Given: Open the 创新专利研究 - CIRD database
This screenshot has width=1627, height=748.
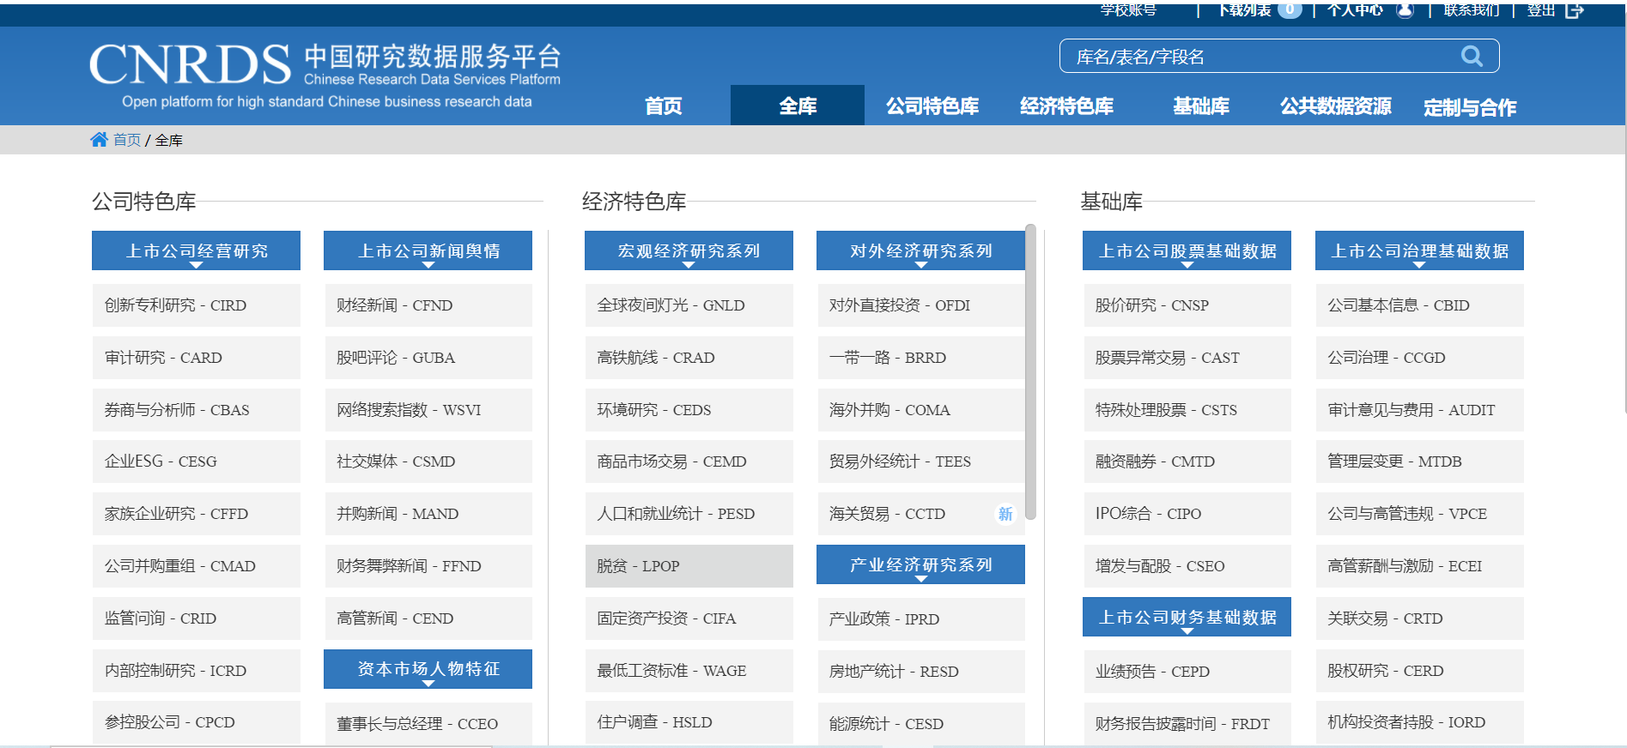Looking at the screenshot, I should point(197,305).
